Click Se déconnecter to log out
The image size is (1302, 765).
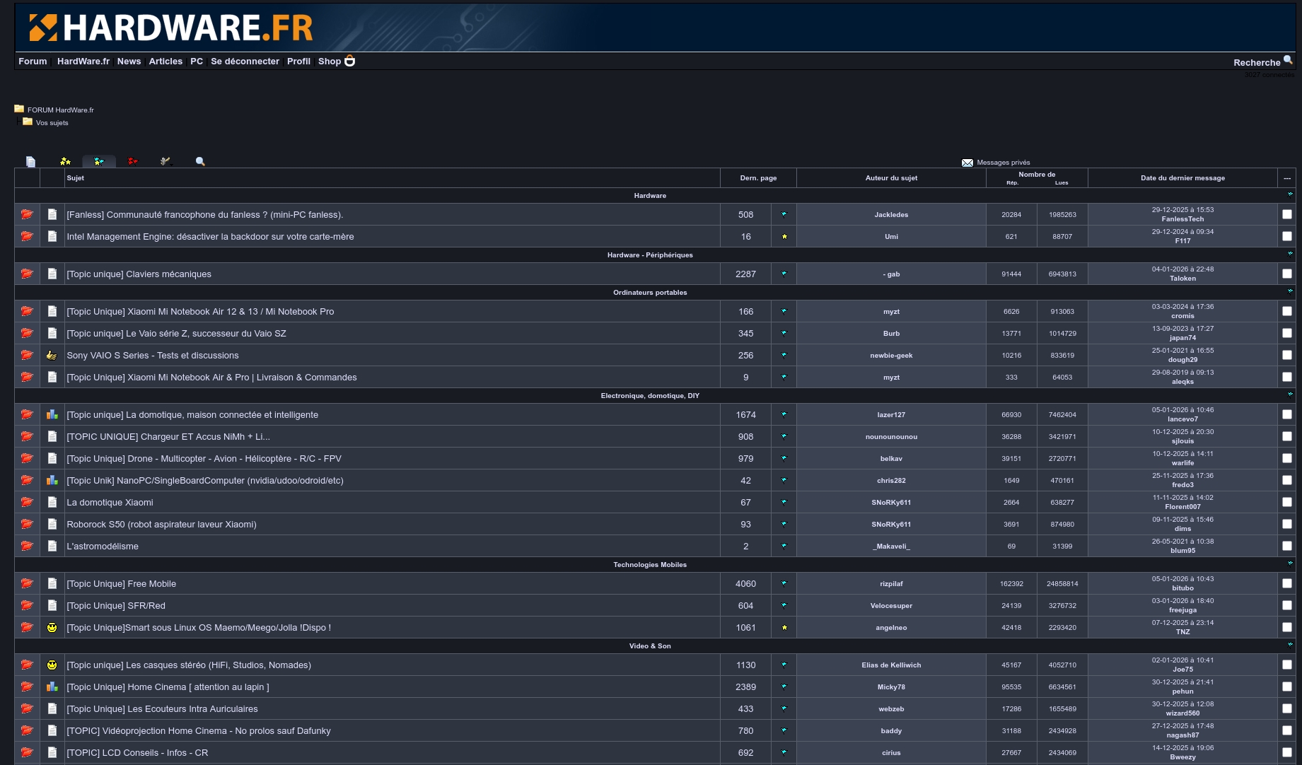245,62
